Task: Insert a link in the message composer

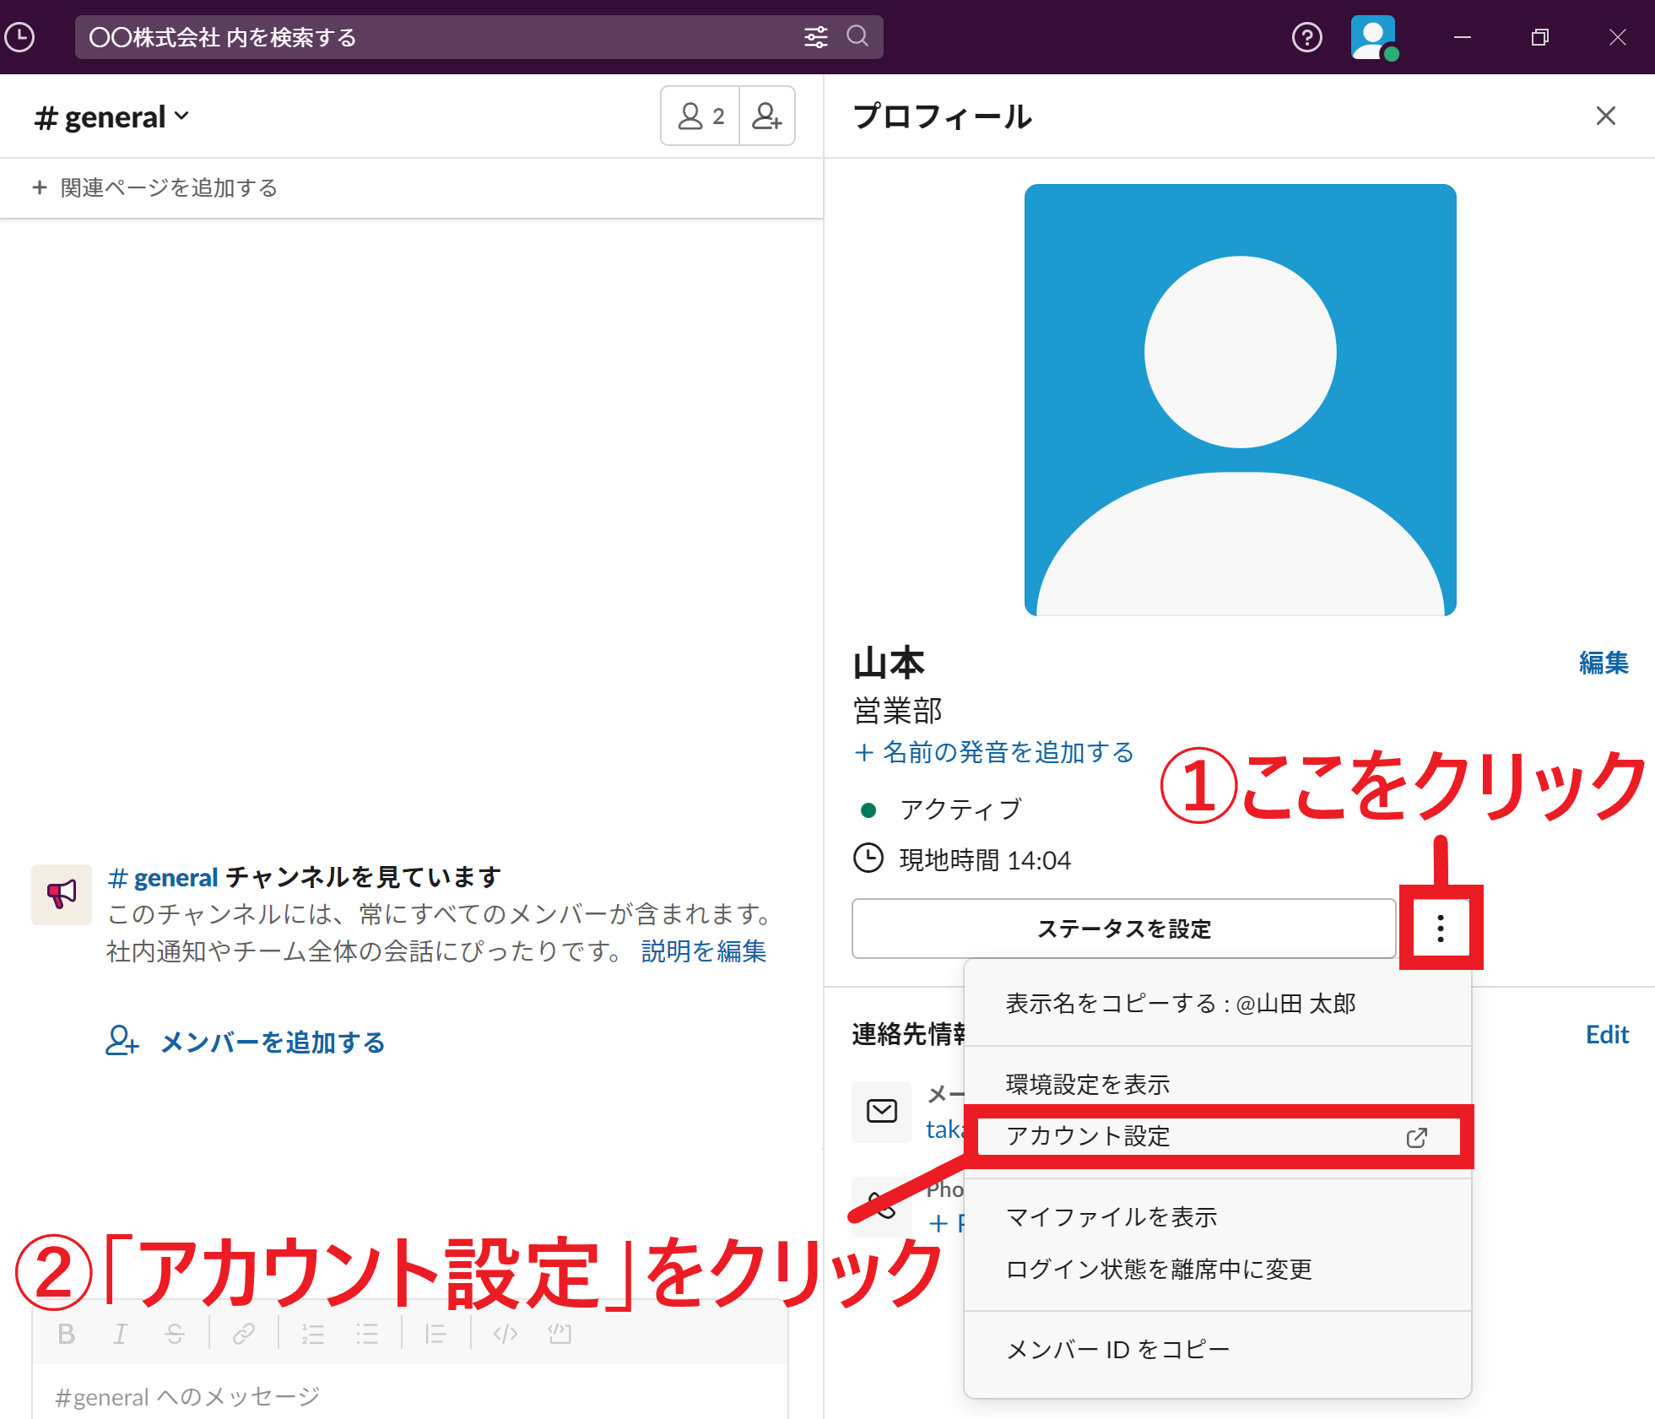Action: (243, 1333)
